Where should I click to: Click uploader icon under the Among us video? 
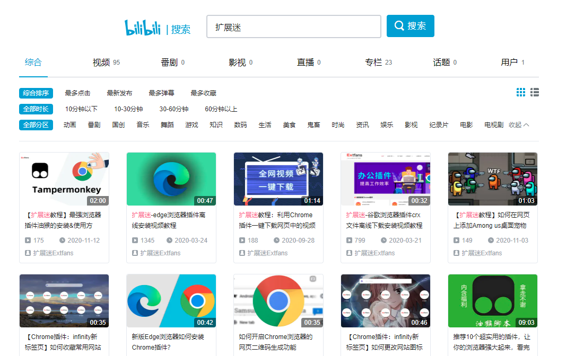(456, 253)
